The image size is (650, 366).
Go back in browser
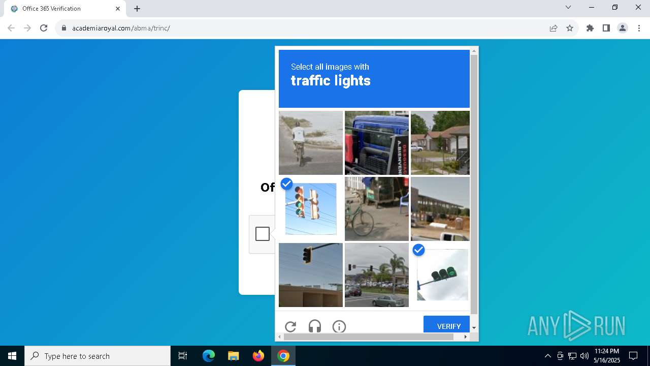tap(11, 28)
